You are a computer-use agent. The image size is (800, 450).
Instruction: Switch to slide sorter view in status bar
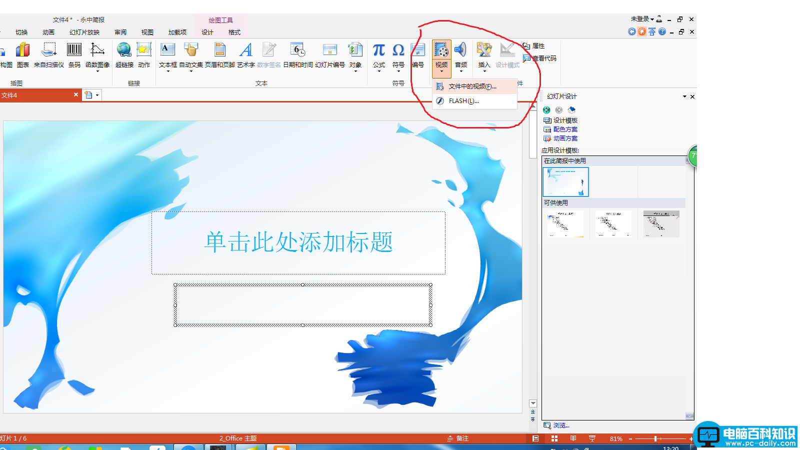[554, 438]
